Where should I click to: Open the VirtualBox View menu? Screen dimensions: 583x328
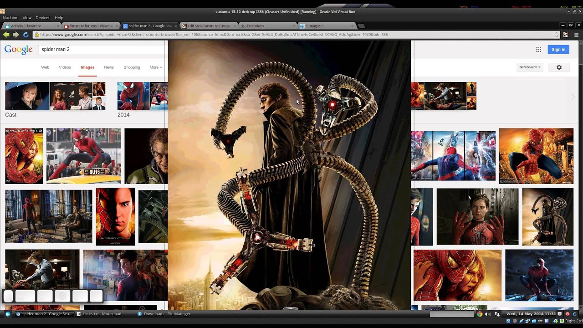pyautogui.click(x=27, y=18)
